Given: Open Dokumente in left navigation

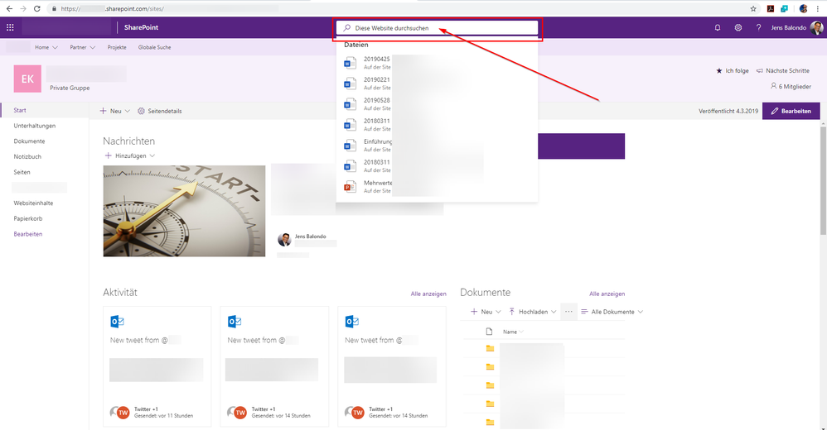Looking at the screenshot, I should coord(29,141).
